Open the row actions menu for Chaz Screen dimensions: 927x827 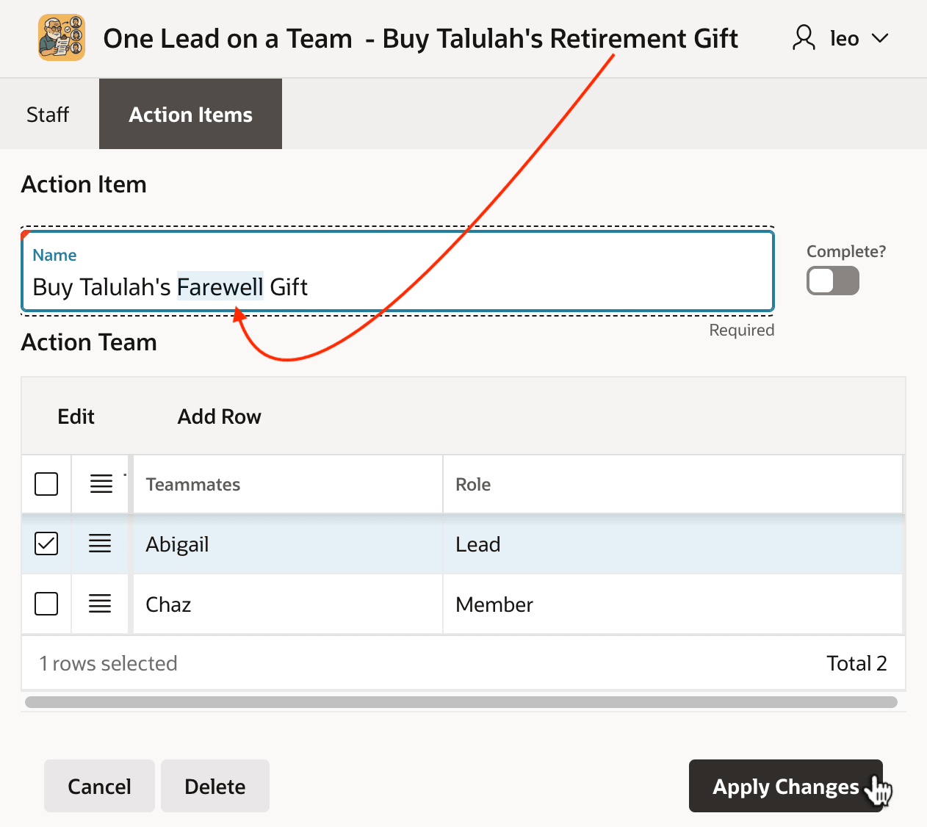(x=100, y=604)
